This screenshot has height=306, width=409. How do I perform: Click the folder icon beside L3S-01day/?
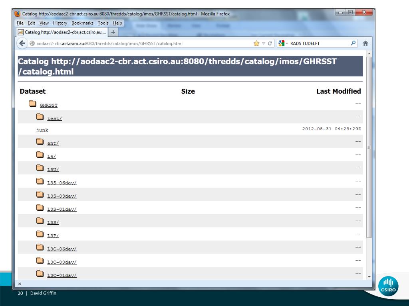40,207
